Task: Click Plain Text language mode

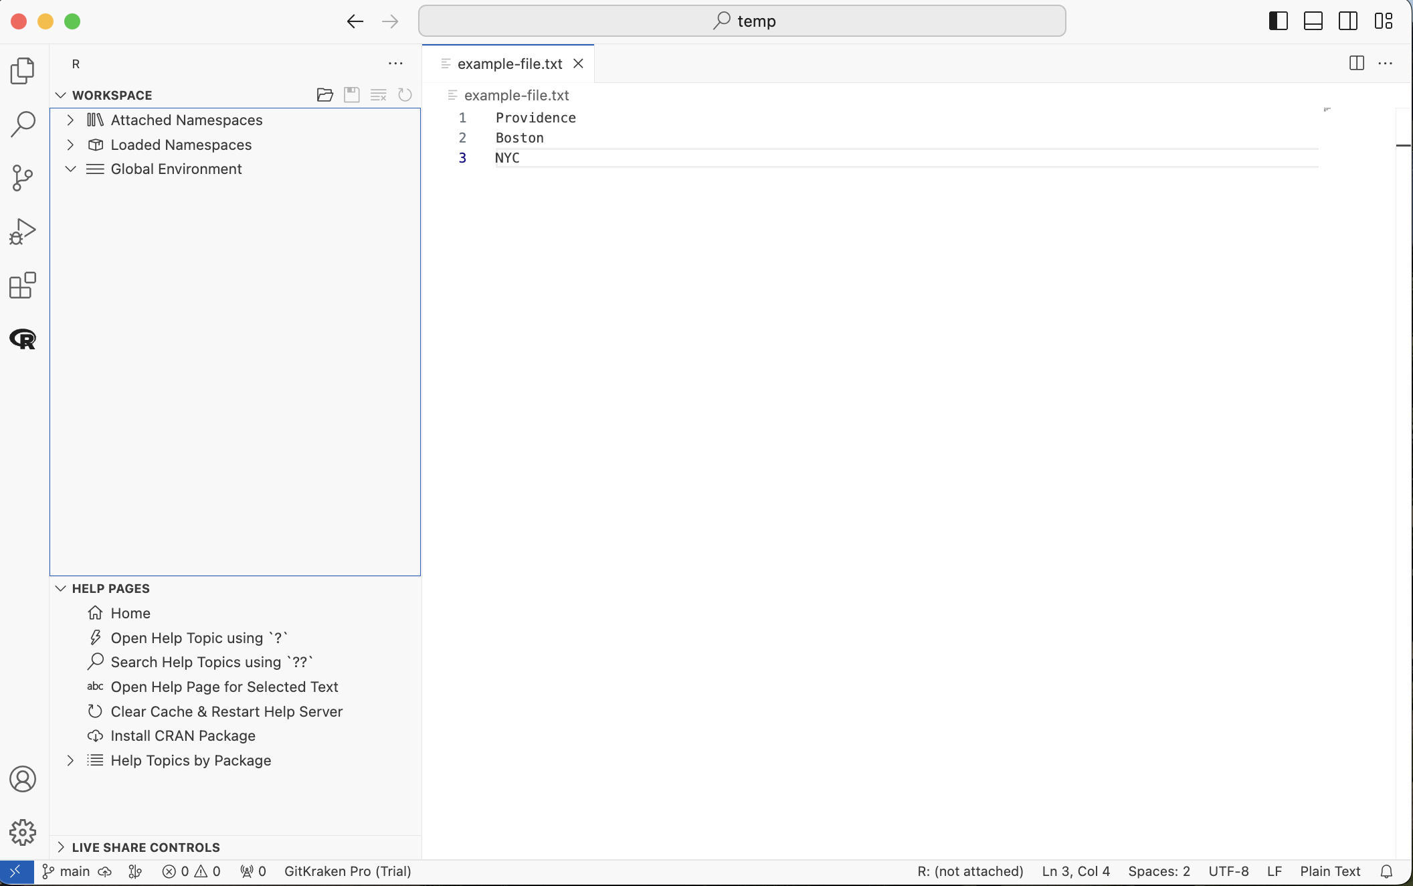Action: click(x=1330, y=871)
